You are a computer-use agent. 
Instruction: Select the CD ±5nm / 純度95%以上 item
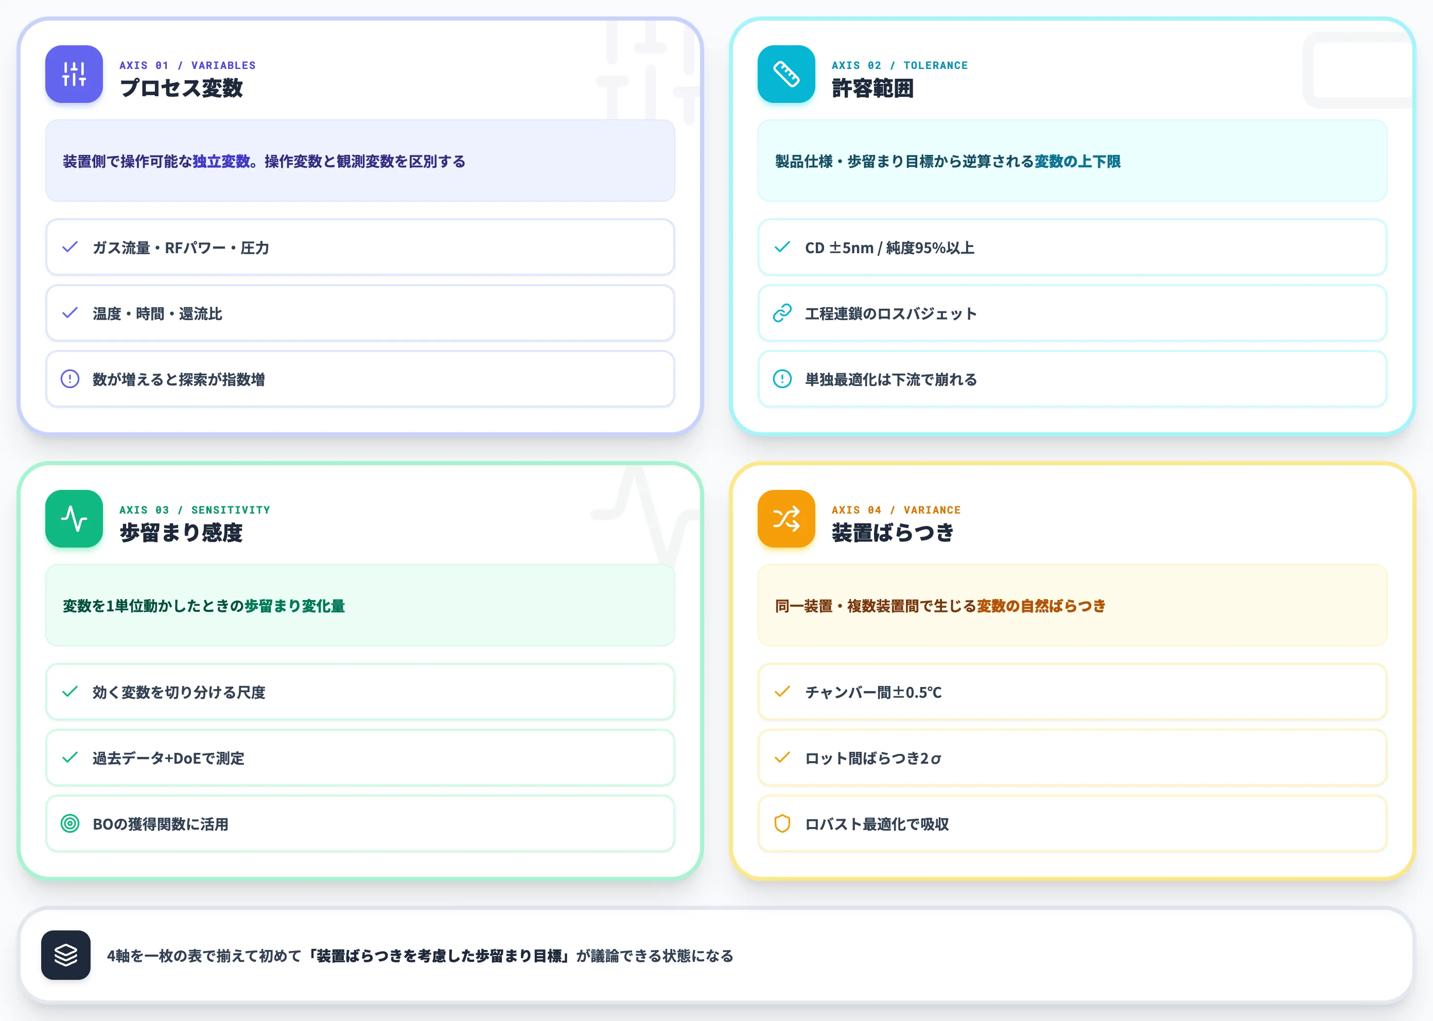pos(1073,247)
